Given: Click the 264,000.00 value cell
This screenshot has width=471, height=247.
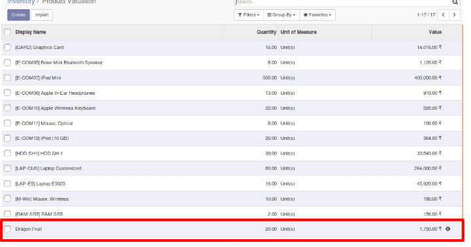Looking at the screenshot, I should point(428,169).
